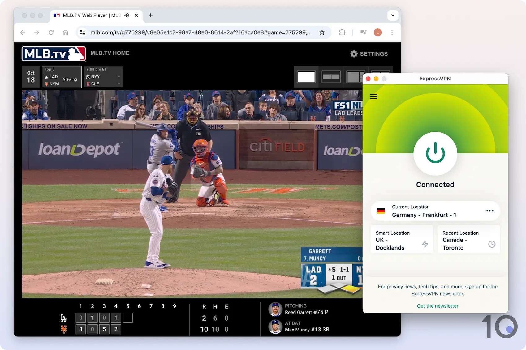The image size is (526, 350).
Task: Click the Get the newsletter link
Action: pyautogui.click(x=438, y=306)
